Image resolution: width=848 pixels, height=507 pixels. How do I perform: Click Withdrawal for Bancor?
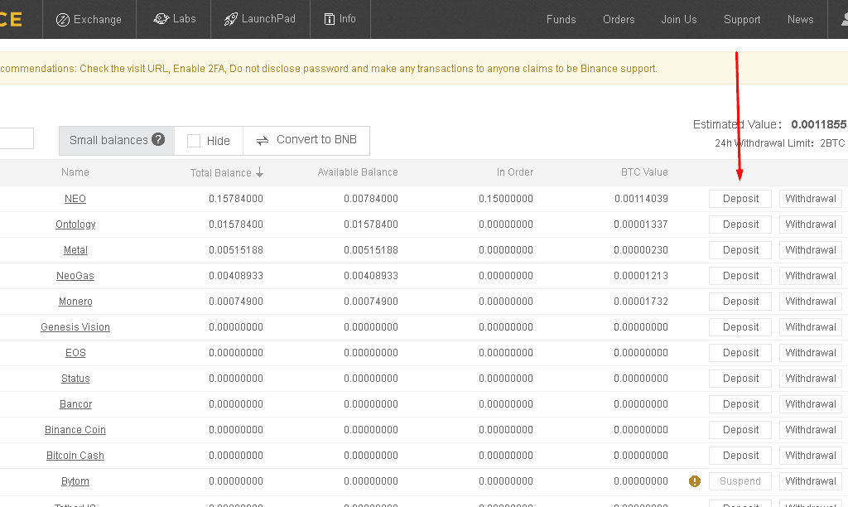coord(810,404)
